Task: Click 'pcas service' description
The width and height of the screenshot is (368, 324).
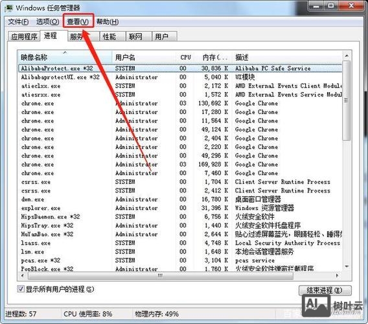Action: (x=255, y=260)
